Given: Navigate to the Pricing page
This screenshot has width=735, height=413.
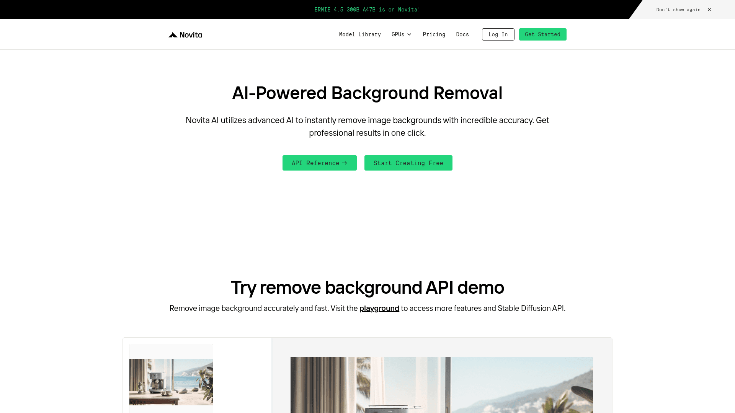Looking at the screenshot, I should [434, 34].
